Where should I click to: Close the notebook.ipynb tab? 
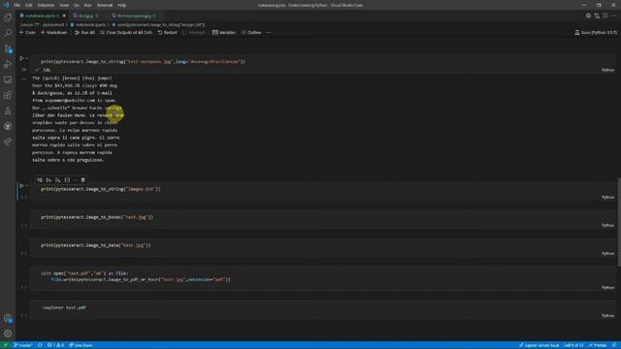(64, 16)
